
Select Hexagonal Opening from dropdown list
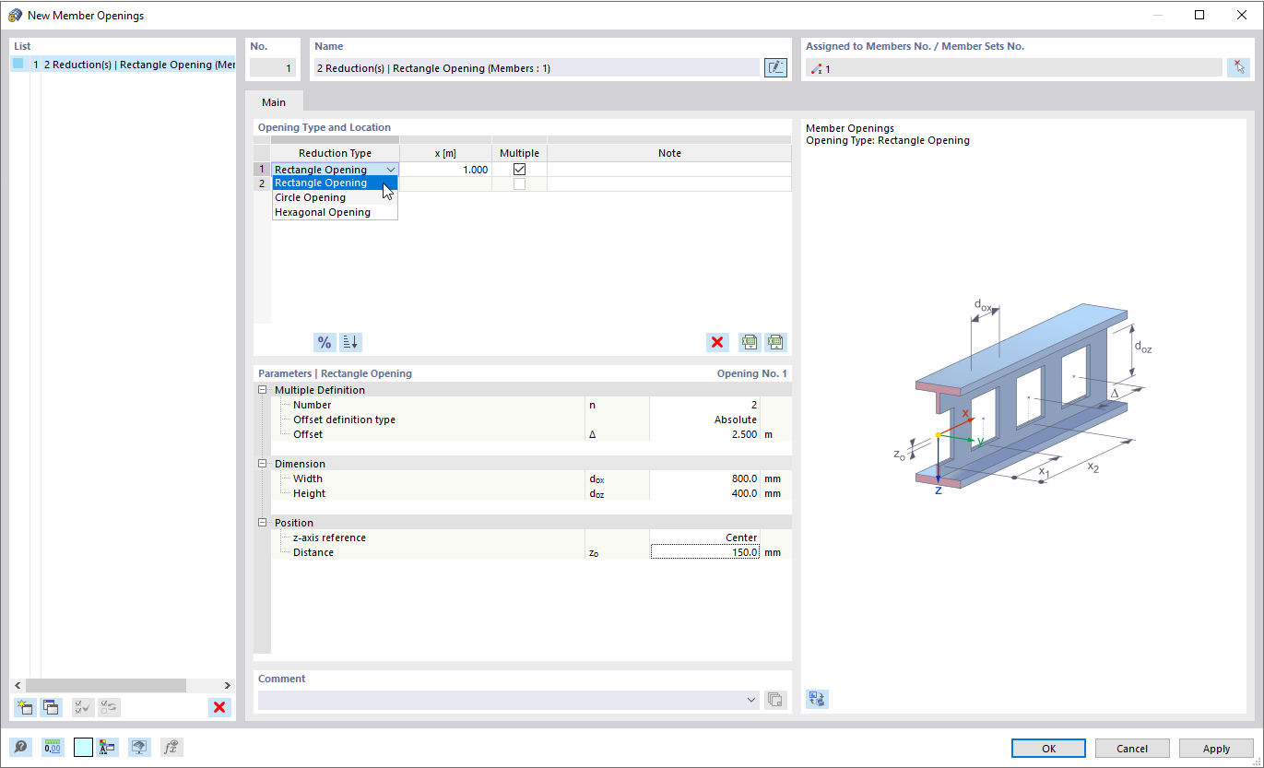[x=335, y=212]
